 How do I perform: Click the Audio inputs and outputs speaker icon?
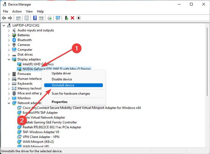[14, 30]
